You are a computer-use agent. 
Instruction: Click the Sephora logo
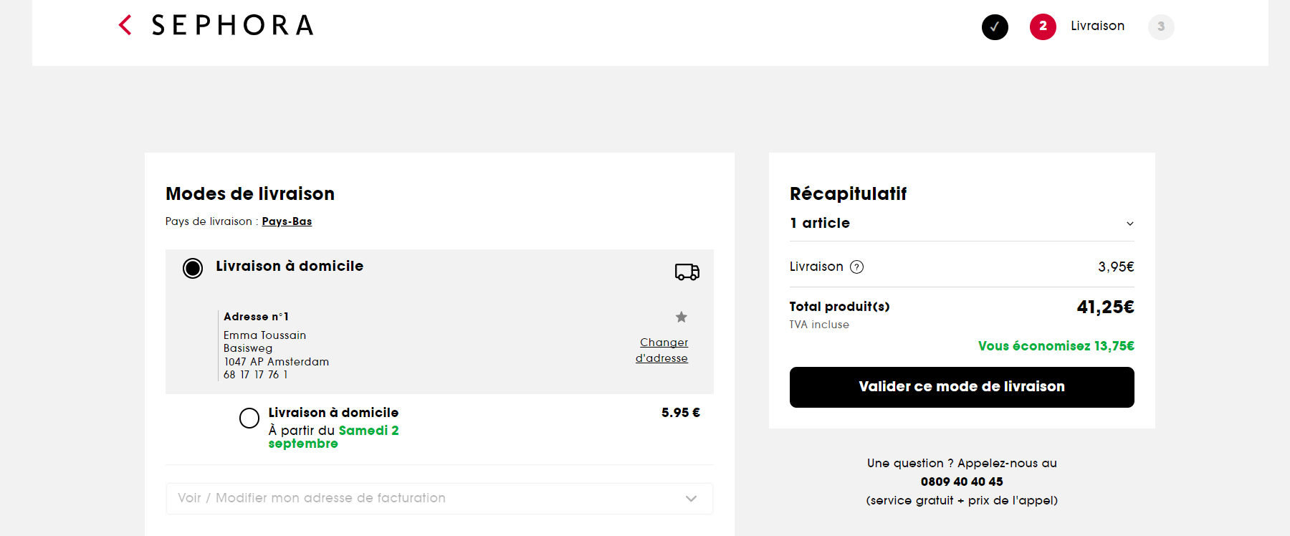tap(233, 26)
